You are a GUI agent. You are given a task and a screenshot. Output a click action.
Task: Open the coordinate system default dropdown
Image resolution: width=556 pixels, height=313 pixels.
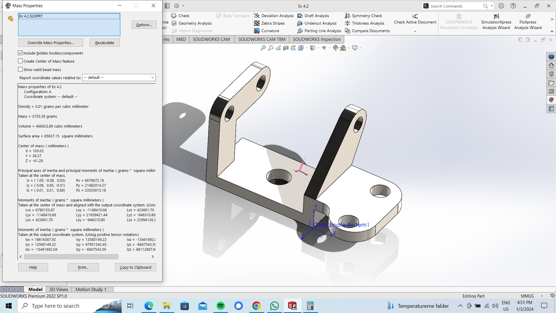(119, 78)
